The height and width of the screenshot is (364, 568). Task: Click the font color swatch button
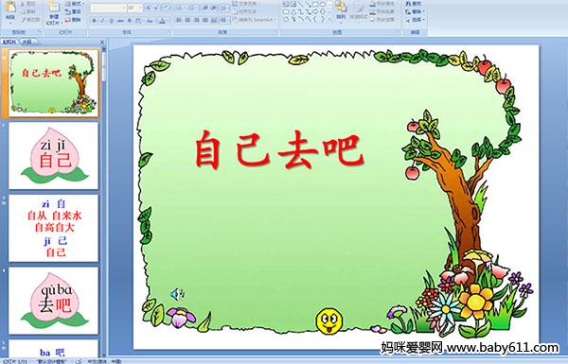click(162, 21)
